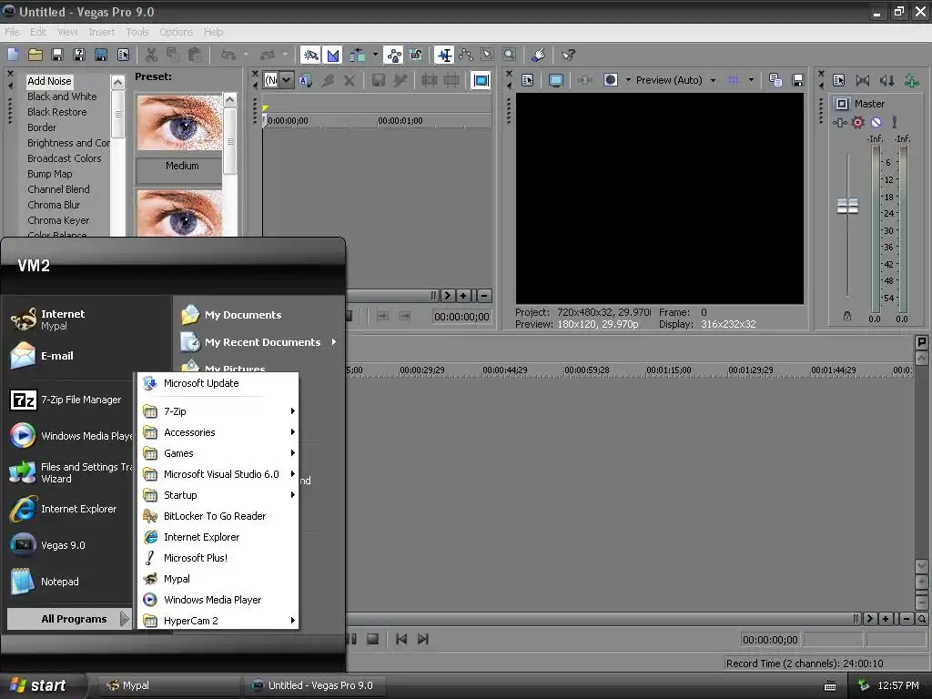The image size is (932, 699).
Task: Open Project Audio Properties in mixer
Action: (838, 80)
